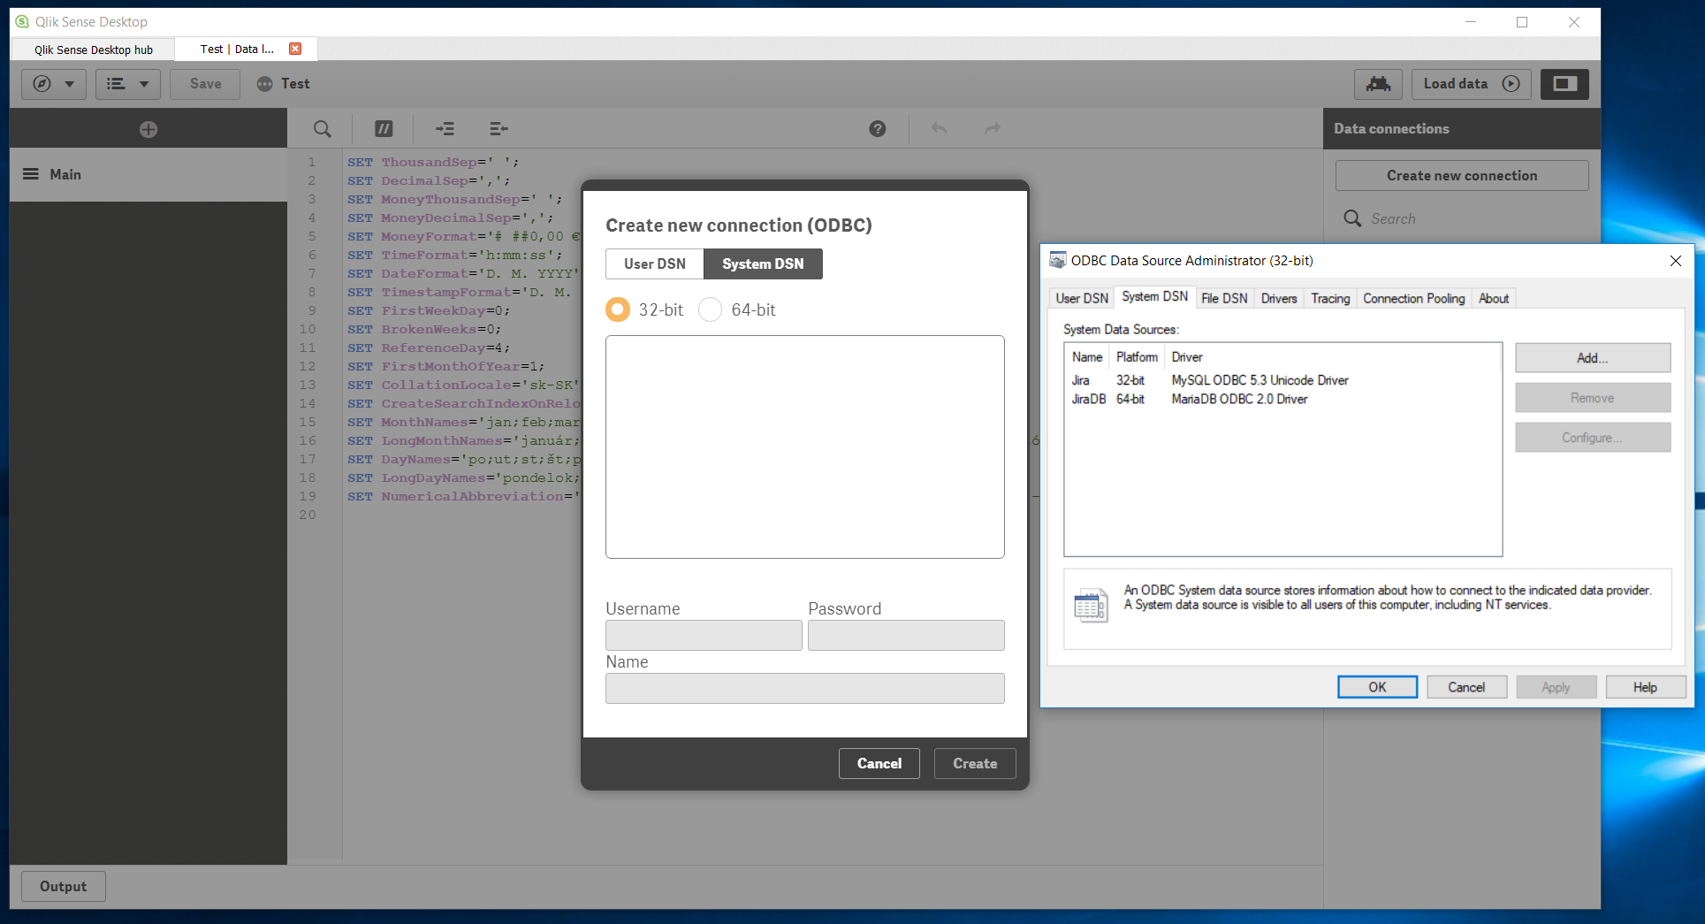Open the Drivers tab
1705x924 pixels.
click(x=1279, y=298)
